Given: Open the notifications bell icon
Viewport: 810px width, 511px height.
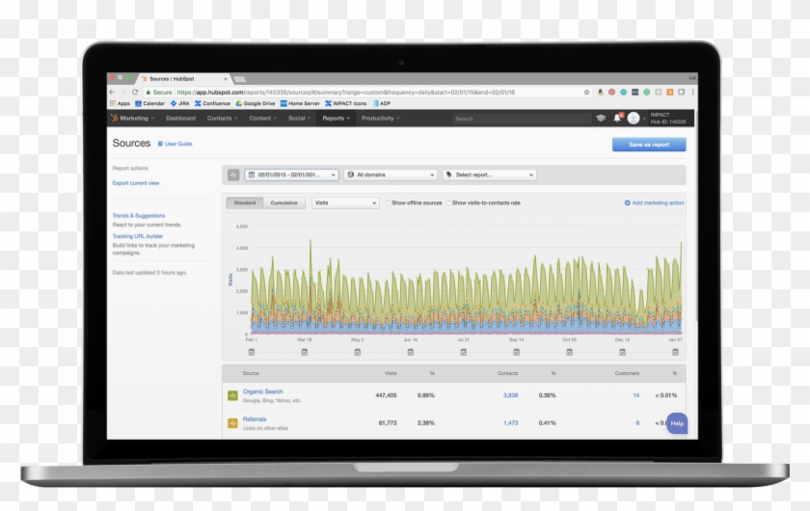Looking at the screenshot, I should click(617, 119).
